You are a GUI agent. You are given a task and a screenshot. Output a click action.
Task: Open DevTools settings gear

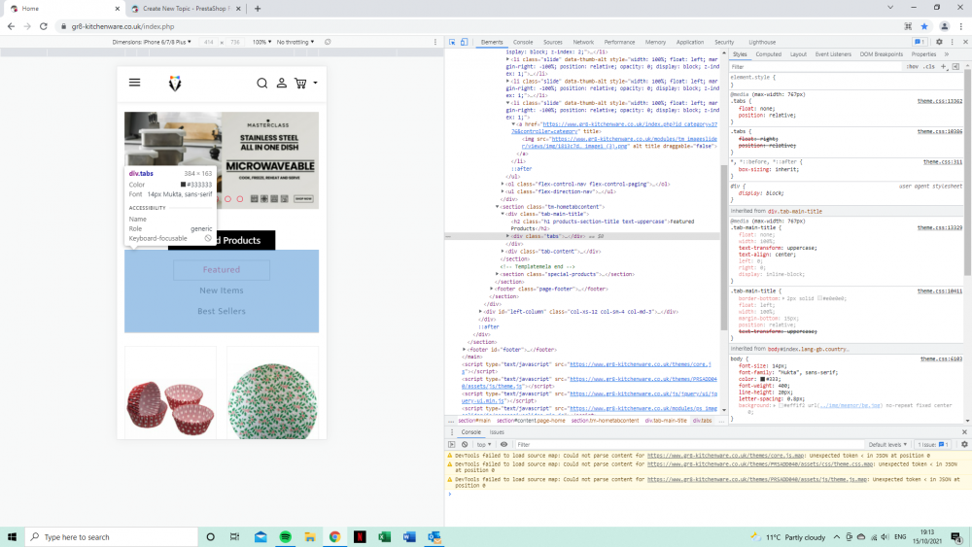(x=939, y=43)
